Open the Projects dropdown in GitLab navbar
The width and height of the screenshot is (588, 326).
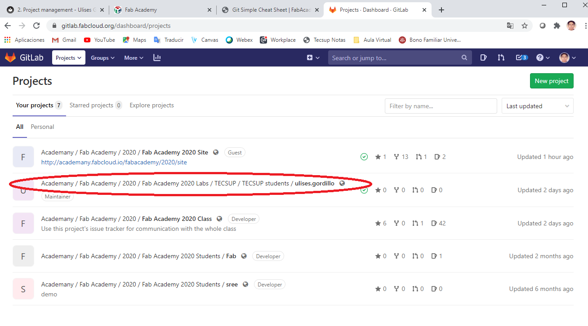[x=69, y=57]
